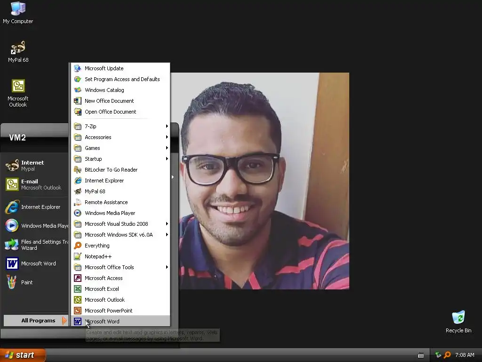Click the taskbar clock showing 7:08 AM
Screen dimensions: 482x362
tap(465, 355)
